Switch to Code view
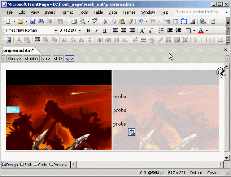This screenshot has height=177, width=231. (x=40, y=165)
